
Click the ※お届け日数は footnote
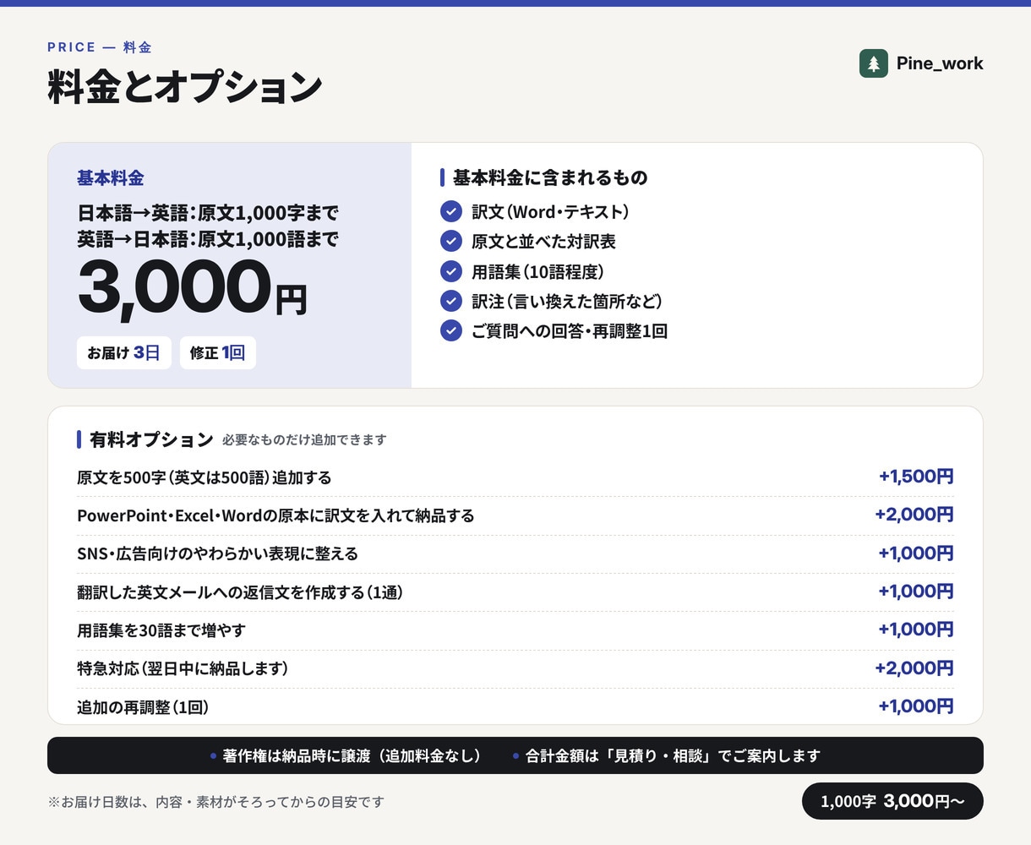click(216, 802)
